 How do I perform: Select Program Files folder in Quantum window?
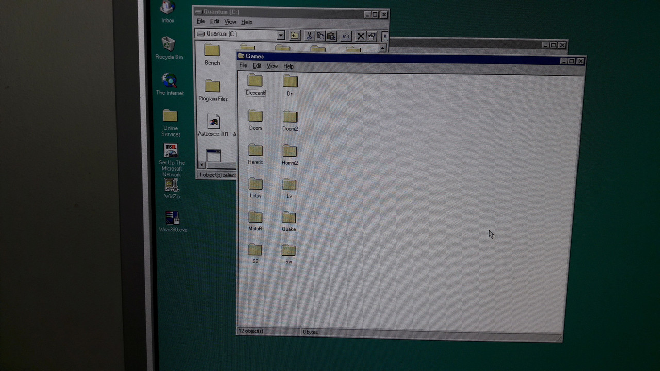(x=212, y=90)
